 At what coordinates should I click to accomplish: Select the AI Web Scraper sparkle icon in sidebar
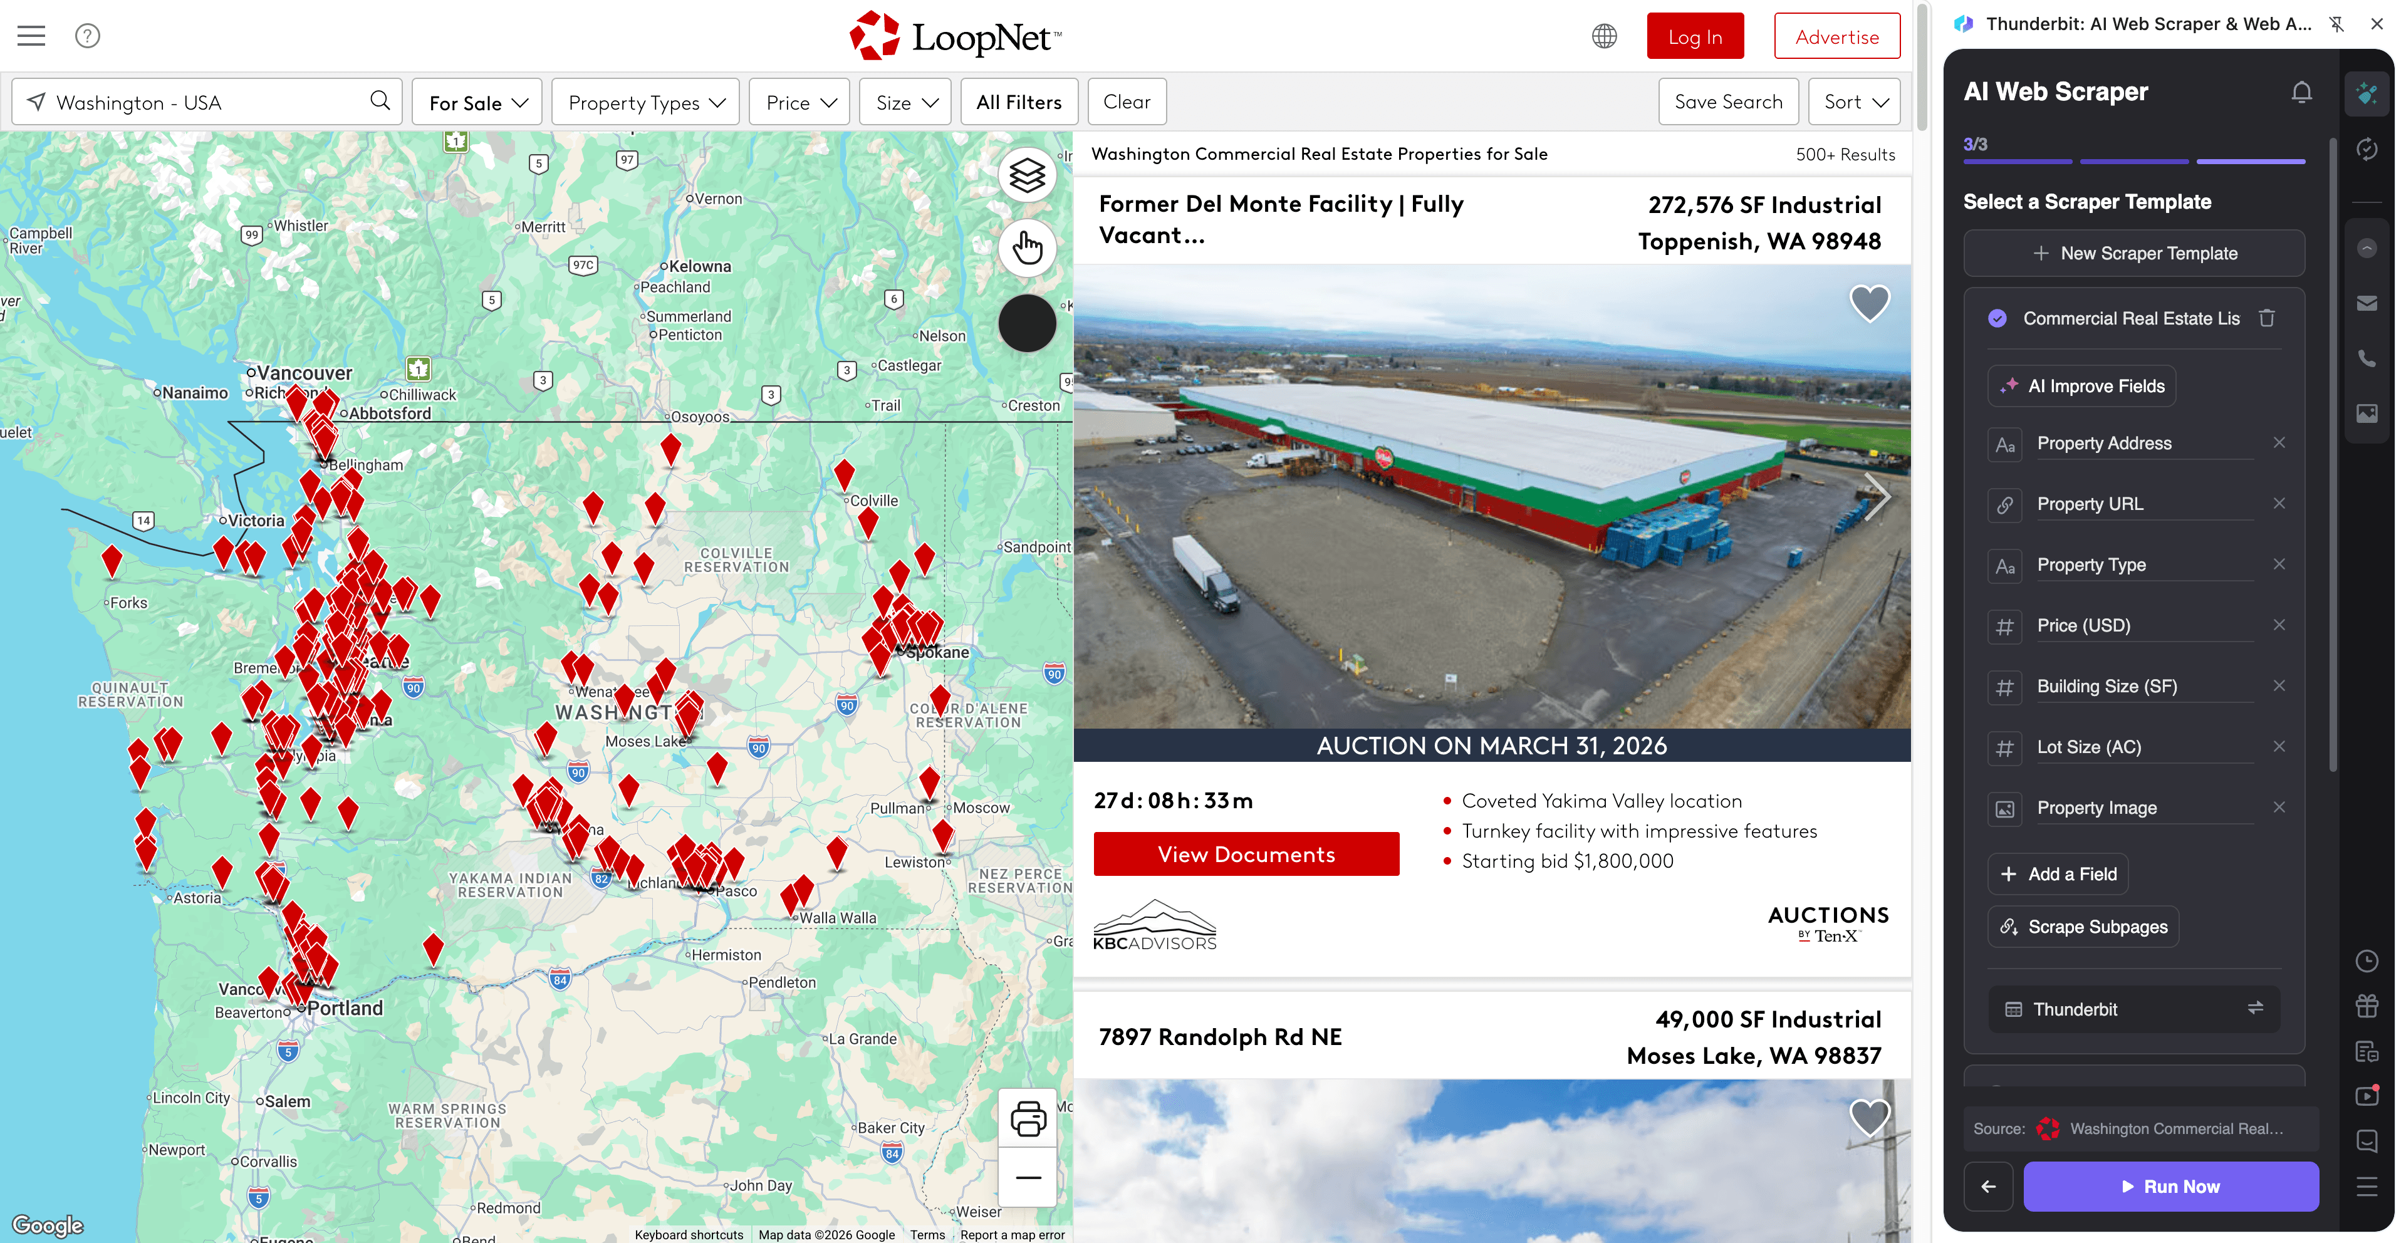click(2368, 93)
